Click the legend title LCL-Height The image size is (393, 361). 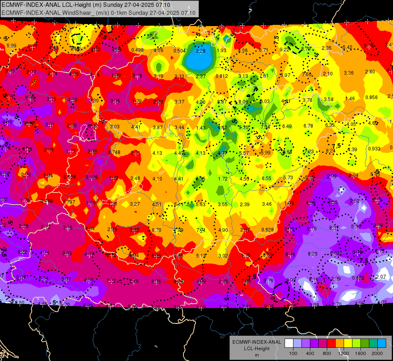pos(257,349)
